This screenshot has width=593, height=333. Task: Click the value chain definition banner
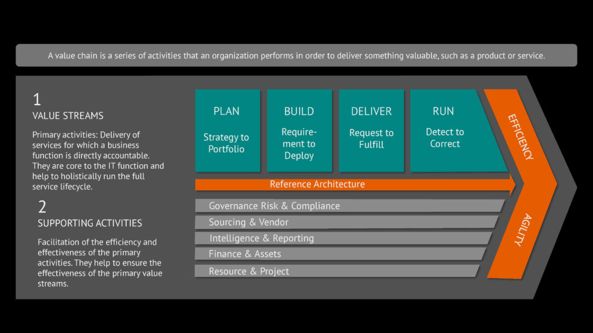click(x=296, y=55)
